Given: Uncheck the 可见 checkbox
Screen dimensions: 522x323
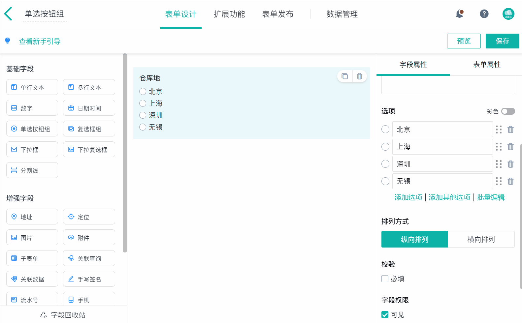Looking at the screenshot, I should [385, 315].
